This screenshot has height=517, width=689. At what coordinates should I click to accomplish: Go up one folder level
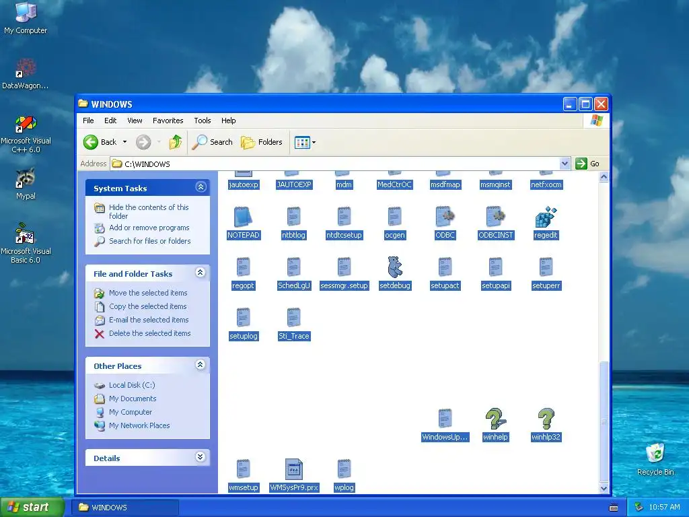[x=176, y=142]
